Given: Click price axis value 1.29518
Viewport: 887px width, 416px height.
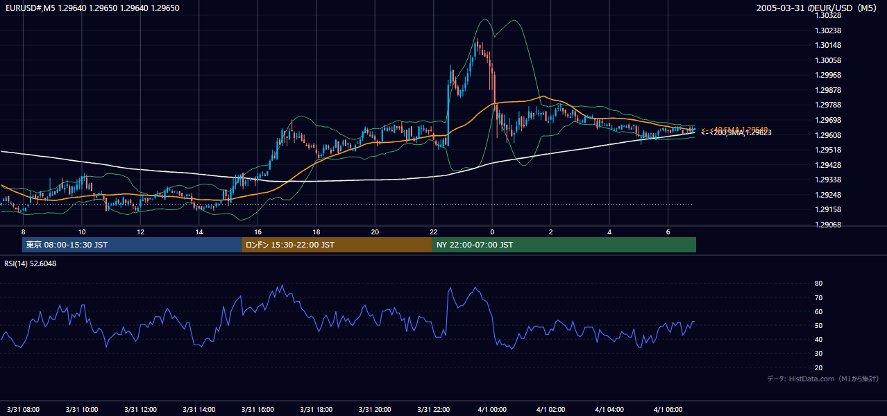Looking at the screenshot, I should tap(829, 150).
